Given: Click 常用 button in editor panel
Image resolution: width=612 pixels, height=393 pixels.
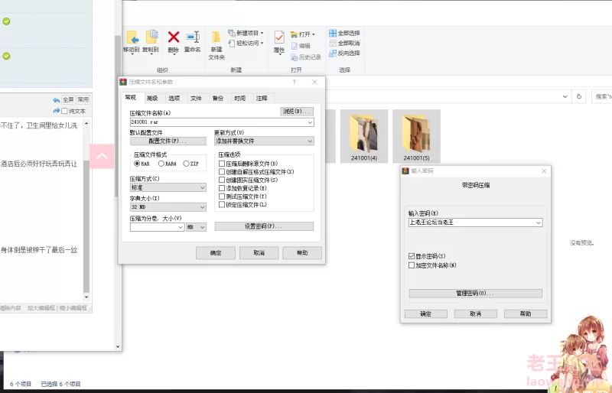Looking at the screenshot, I should pyautogui.click(x=83, y=100).
